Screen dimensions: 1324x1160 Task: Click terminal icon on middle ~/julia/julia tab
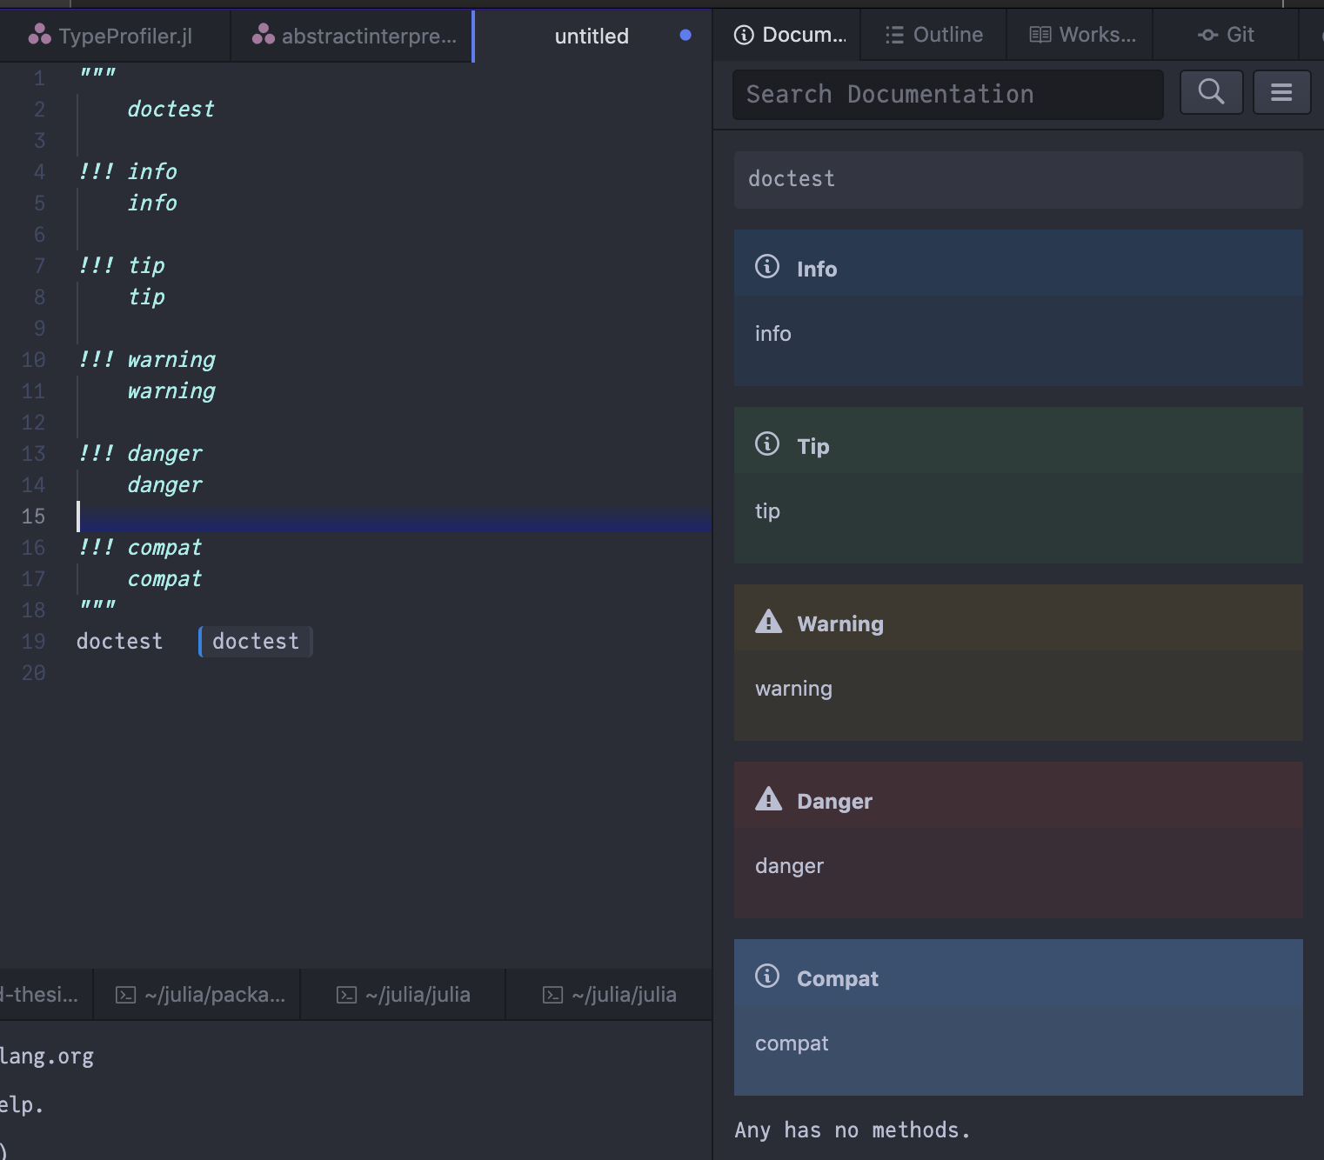[347, 995]
